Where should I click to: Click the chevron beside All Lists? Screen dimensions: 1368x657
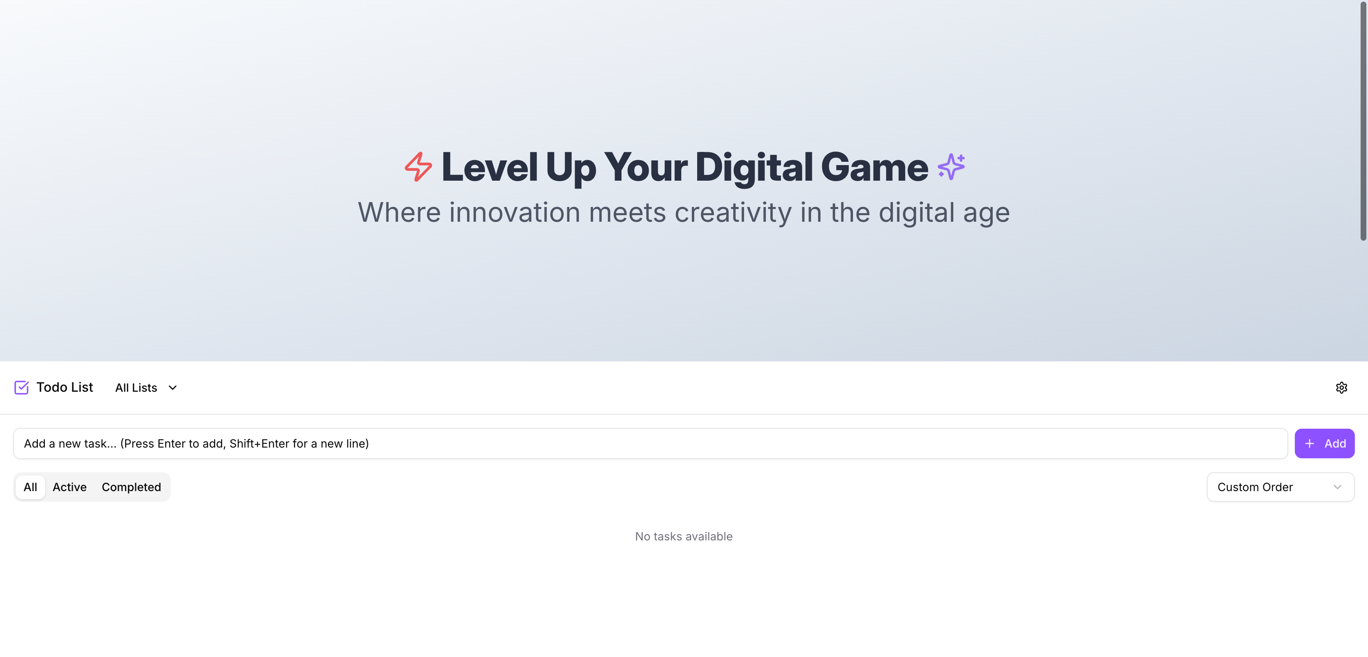tap(173, 387)
